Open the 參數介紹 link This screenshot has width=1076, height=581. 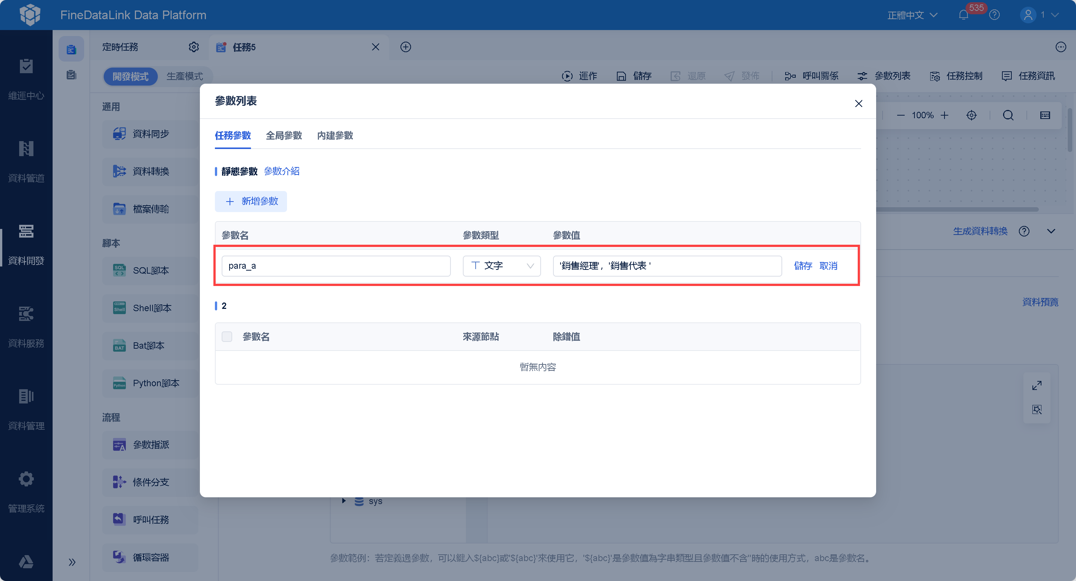pos(281,171)
